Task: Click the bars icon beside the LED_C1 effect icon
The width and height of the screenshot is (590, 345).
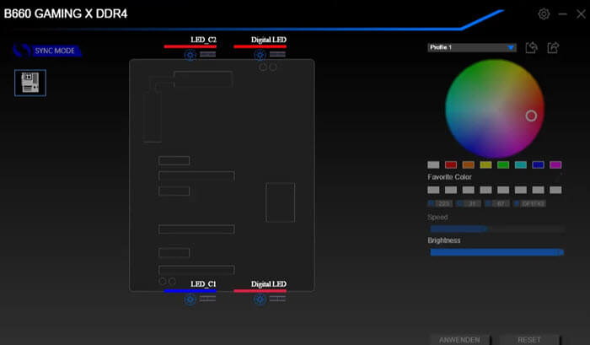Action: click(x=207, y=299)
